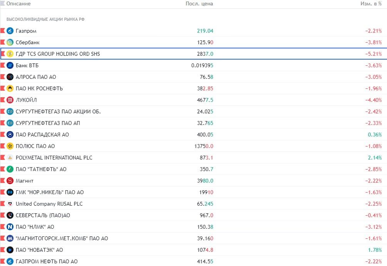Click the ПОЛЮС last price 13750.0
Viewport: 387px width, 266px height.
pos(204,146)
